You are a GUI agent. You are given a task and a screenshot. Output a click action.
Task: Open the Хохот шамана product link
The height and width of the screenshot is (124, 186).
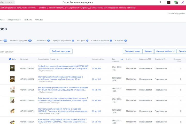tap(63, 99)
